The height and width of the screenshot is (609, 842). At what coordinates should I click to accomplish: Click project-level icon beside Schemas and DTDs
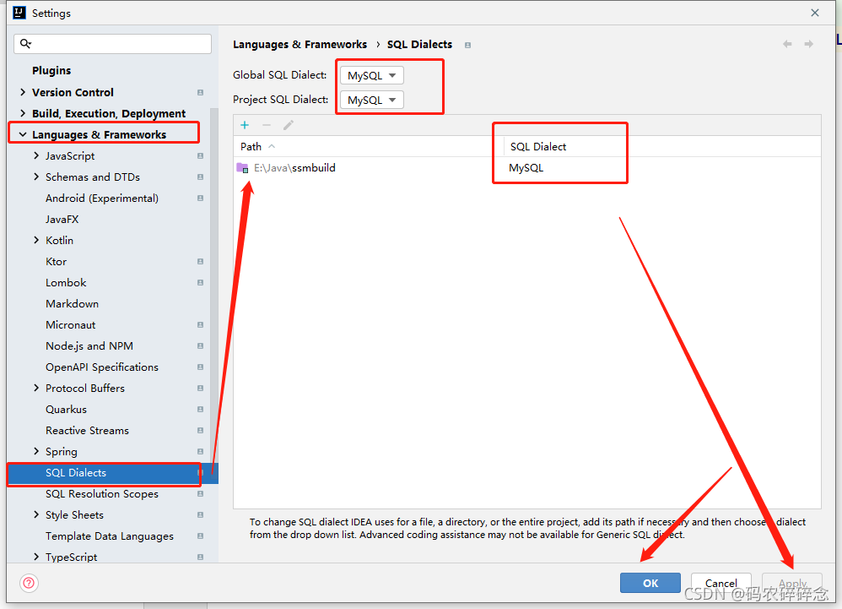[x=200, y=177]
